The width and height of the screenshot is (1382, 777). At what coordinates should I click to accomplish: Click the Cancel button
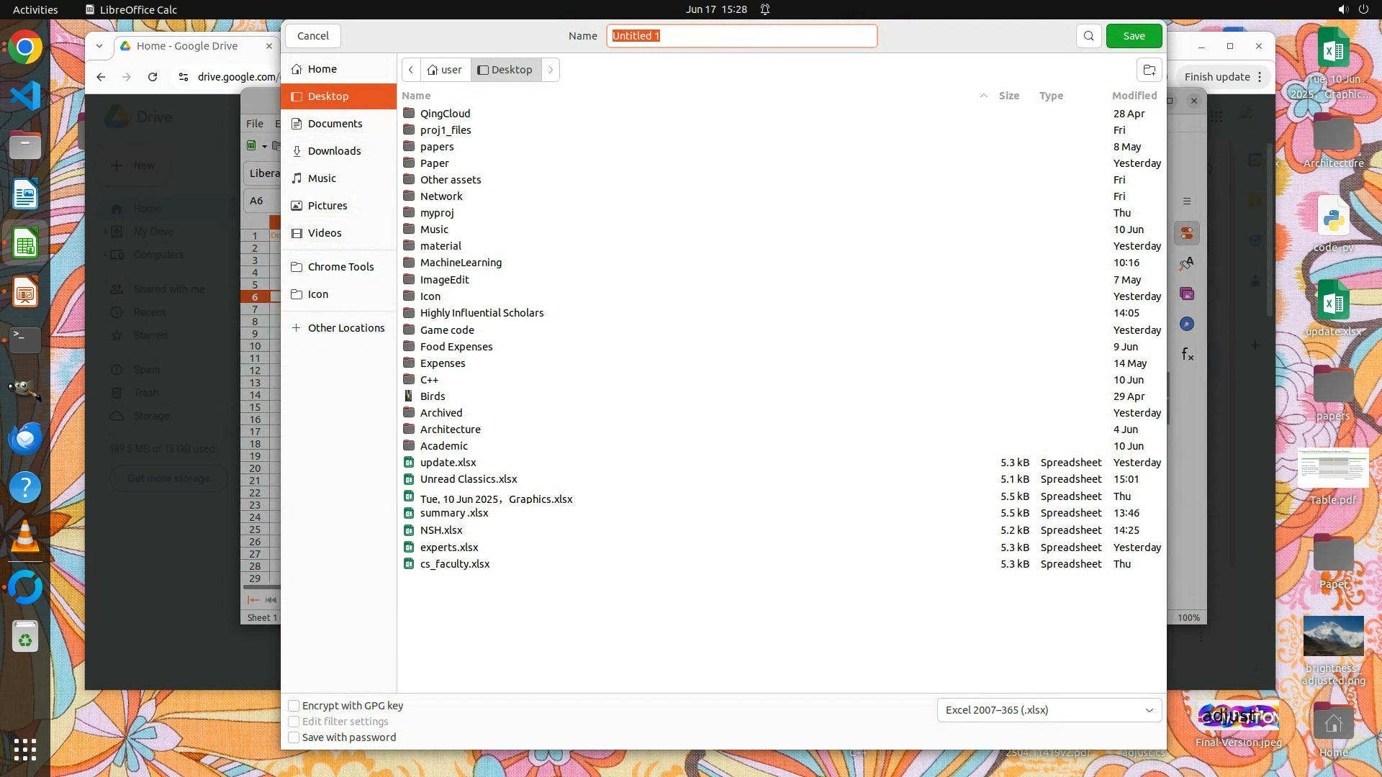pyautogui.click(x=313, y=36)
